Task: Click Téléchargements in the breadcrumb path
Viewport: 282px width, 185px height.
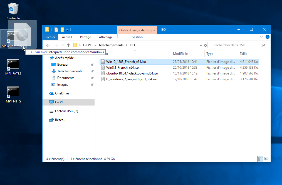Action: 111,45
